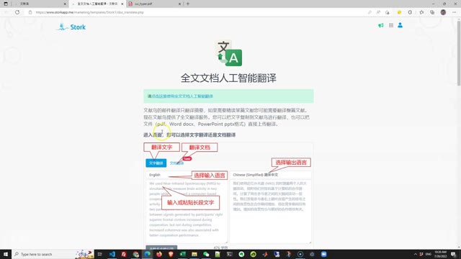The width and height of the screenshot is (461, 259).
Task: Open Task View on the taskbar
Action: point(99,254)
